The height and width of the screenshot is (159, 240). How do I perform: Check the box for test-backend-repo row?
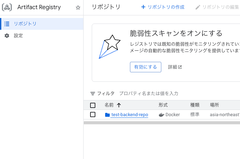pyautogui.click(x=93, y=115)
